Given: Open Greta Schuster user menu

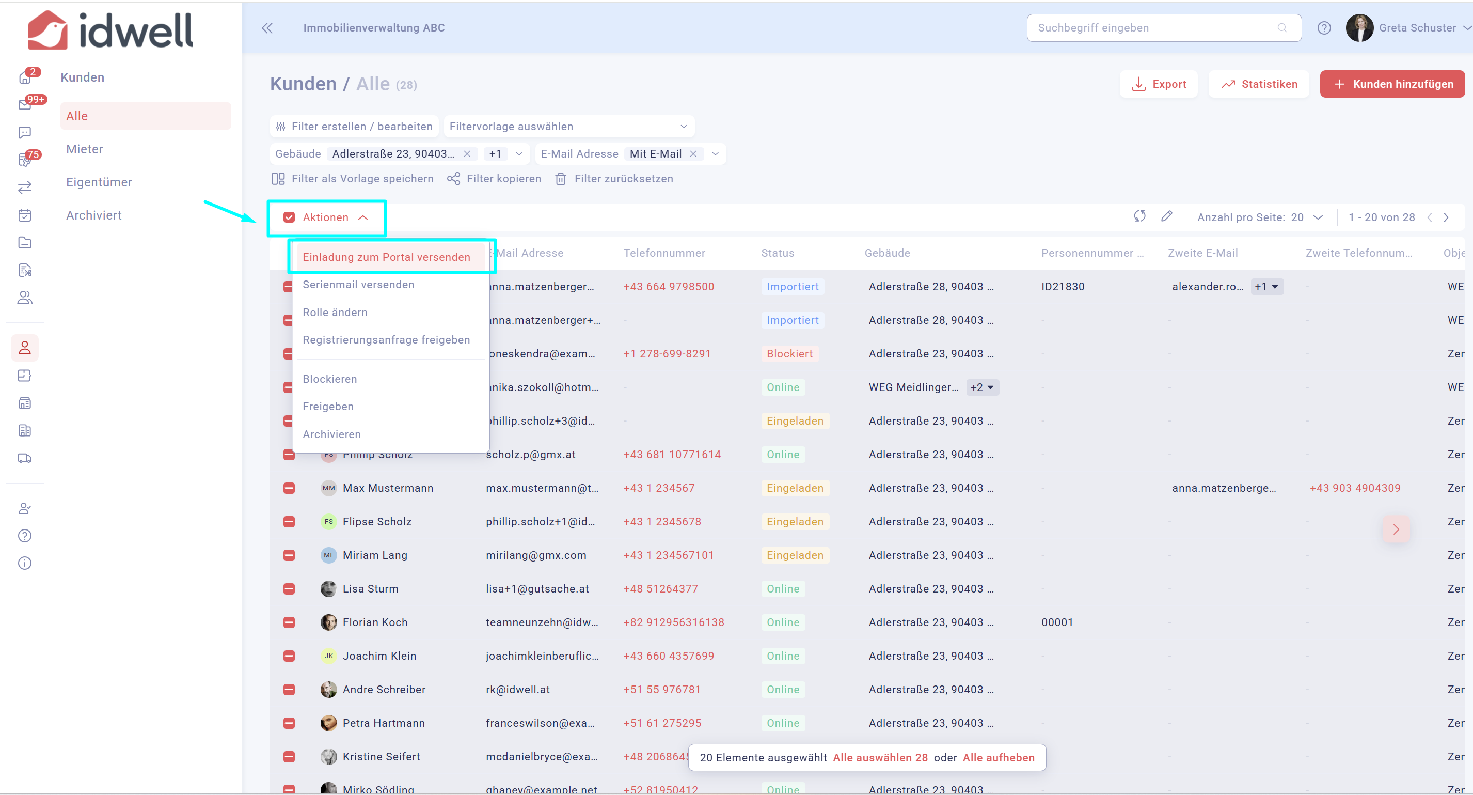Looking at the screenshot, I should [x=1408, y=28].
